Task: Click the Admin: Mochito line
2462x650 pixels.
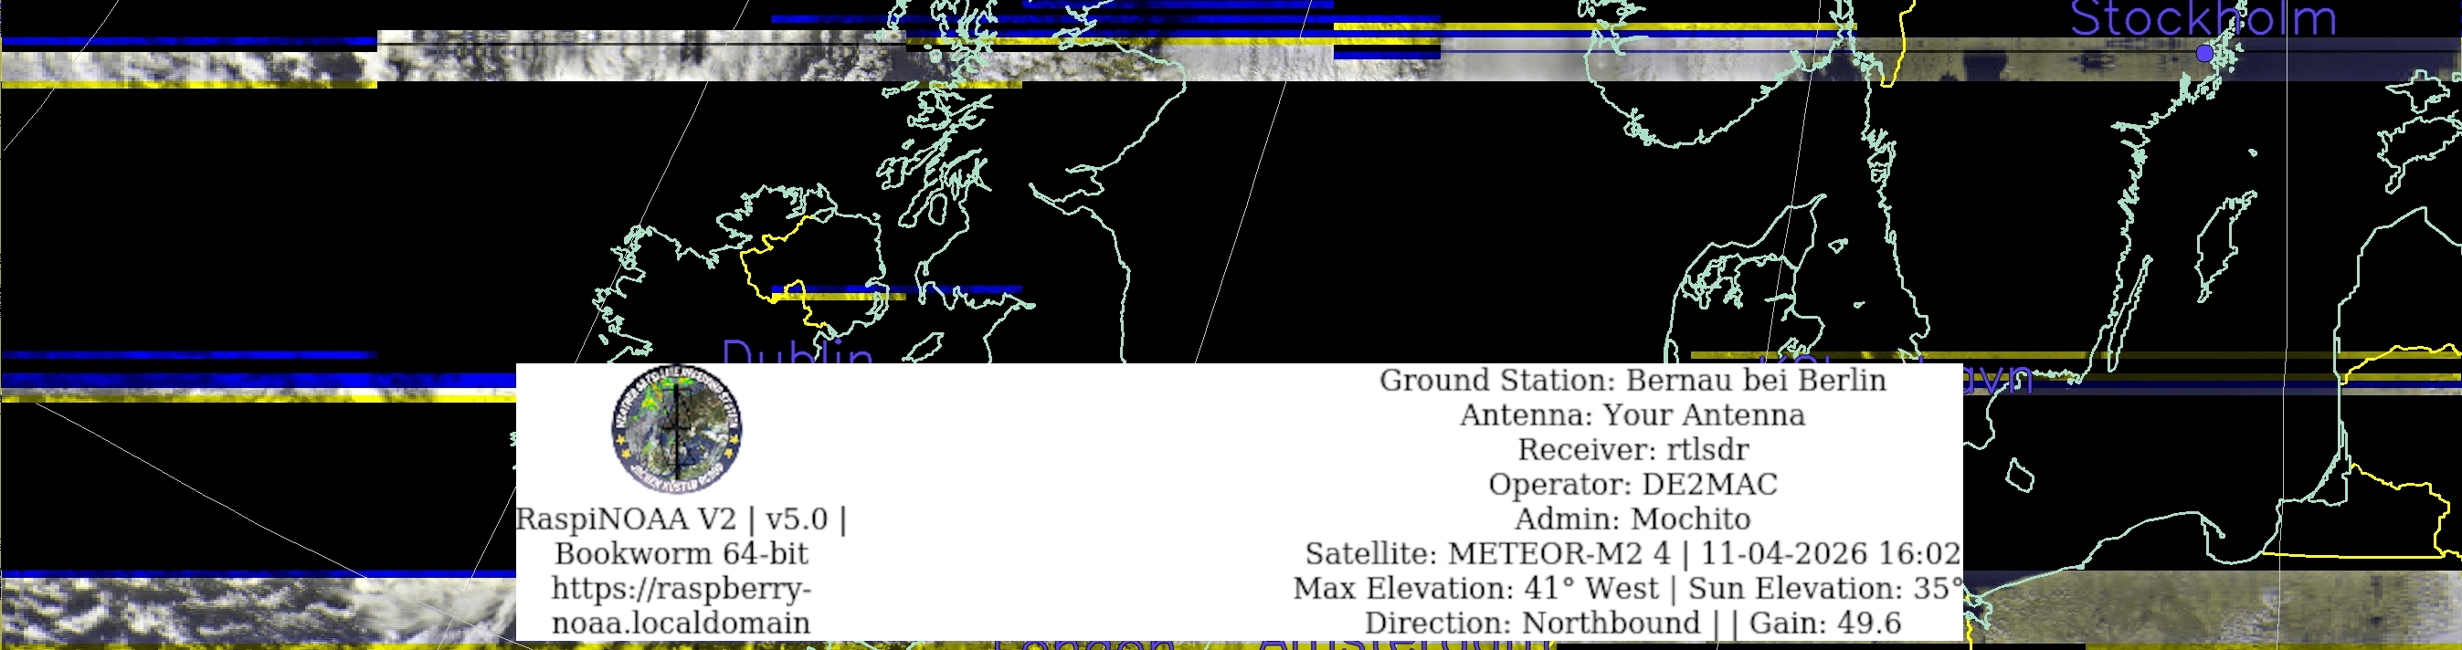Action: coord(1633,519)
